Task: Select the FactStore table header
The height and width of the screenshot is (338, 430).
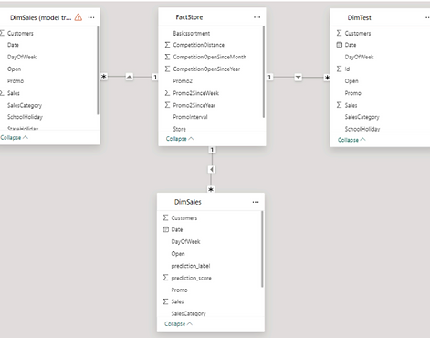Action: click(x=212, y=17)
